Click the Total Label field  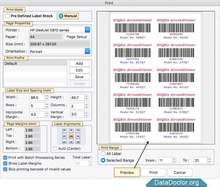[82, 163]
